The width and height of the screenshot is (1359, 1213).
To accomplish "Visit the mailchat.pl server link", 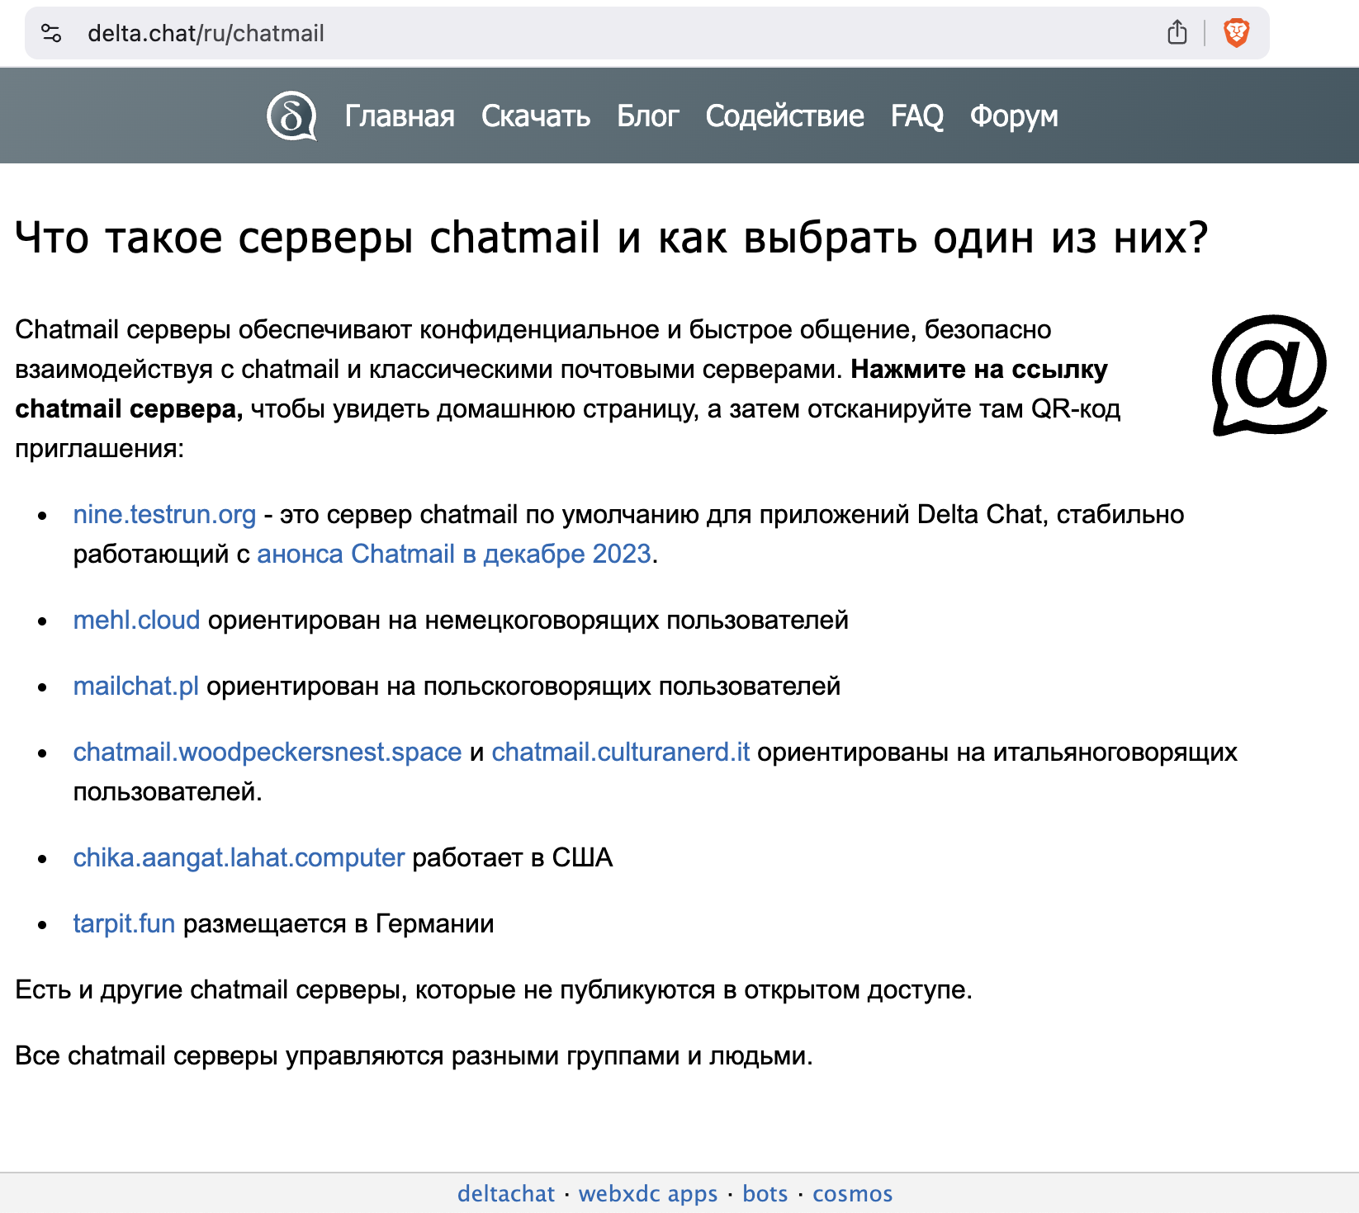I will [135, 686].
